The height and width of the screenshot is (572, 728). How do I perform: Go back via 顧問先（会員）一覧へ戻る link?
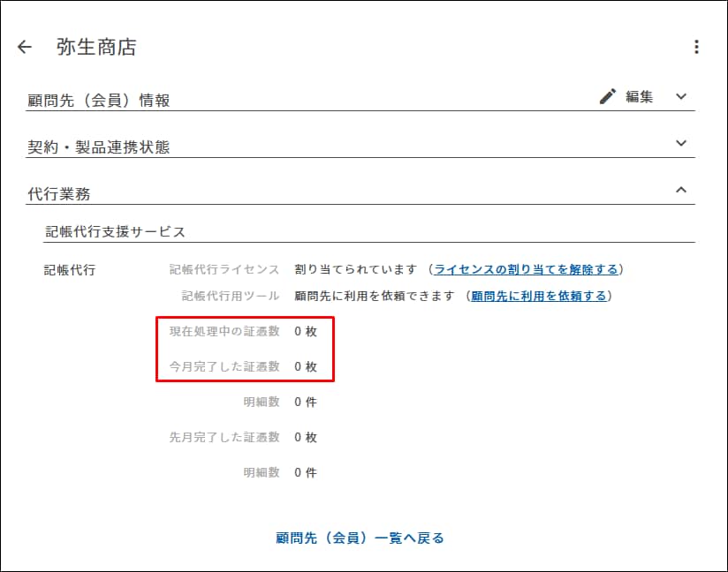click(x=360, y=538)
